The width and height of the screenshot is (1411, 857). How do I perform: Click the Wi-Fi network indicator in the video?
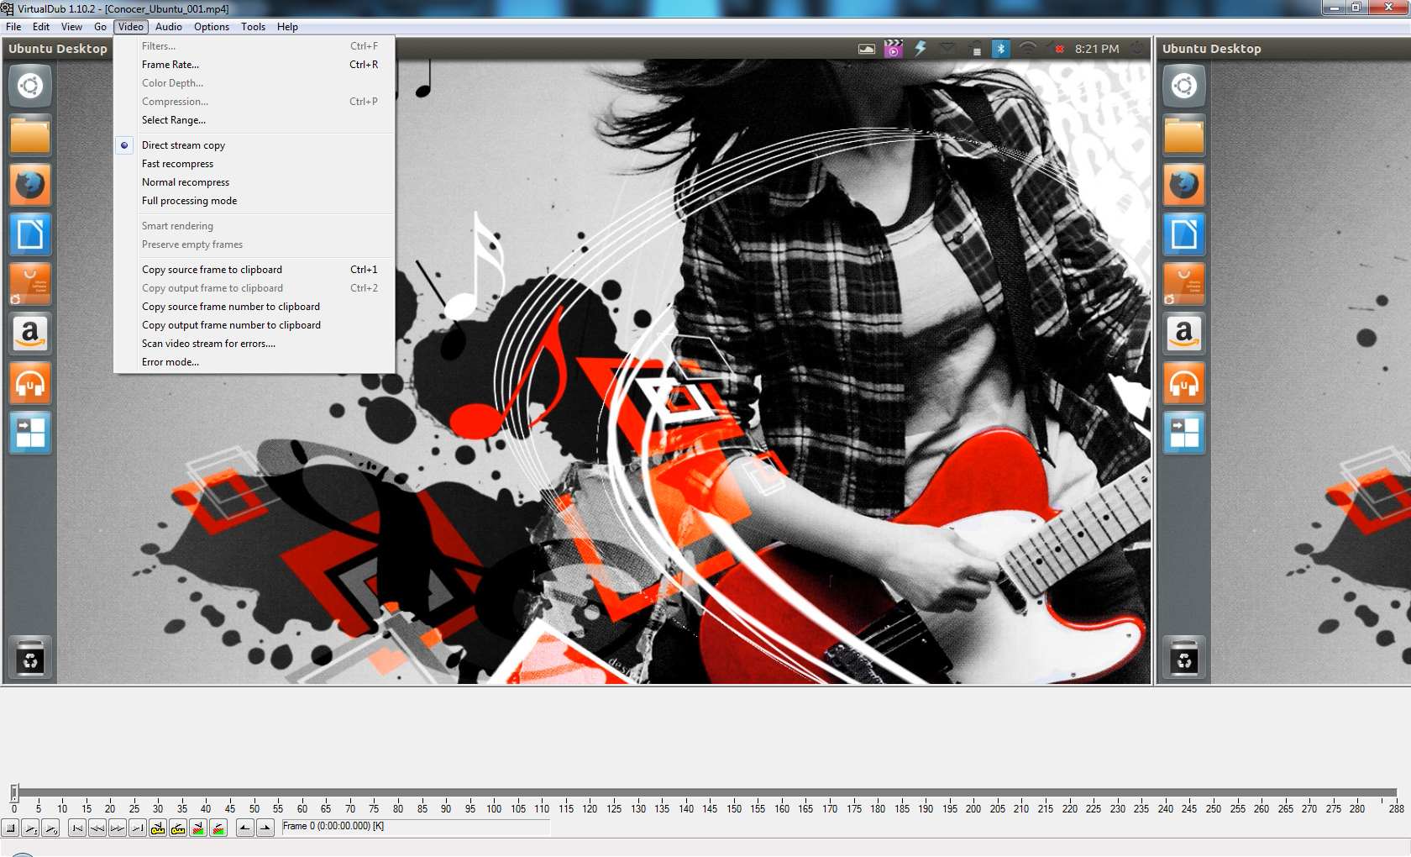pos(1028,49)
